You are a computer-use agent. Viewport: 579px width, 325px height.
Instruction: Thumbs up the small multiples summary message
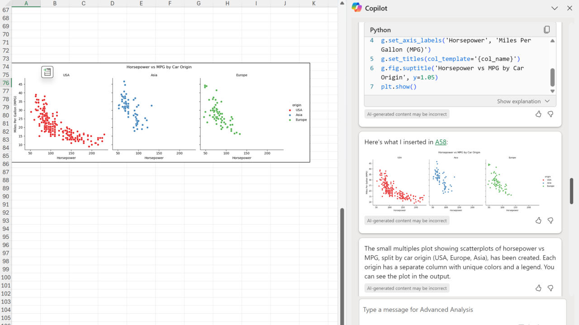point(538,288)
